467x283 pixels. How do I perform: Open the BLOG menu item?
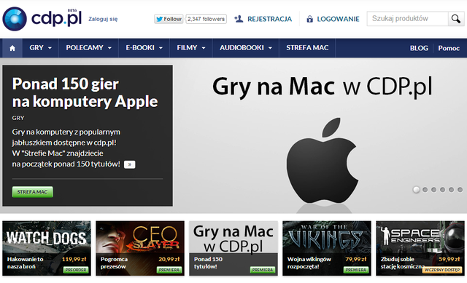click(x=419, y=48)
